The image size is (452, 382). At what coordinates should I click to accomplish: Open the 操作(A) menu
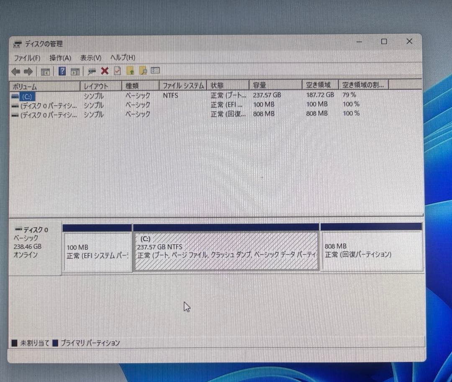(60, 58)
